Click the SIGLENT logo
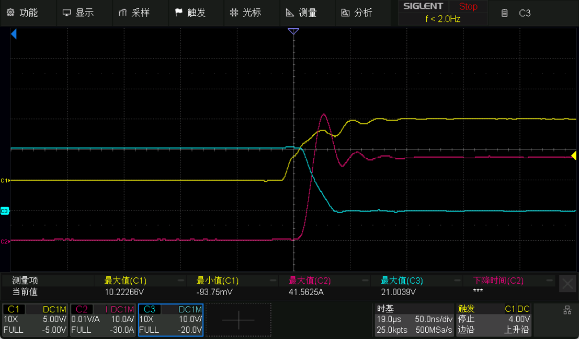The width and height of the screenshot is (579, 339). click(423, 6)
